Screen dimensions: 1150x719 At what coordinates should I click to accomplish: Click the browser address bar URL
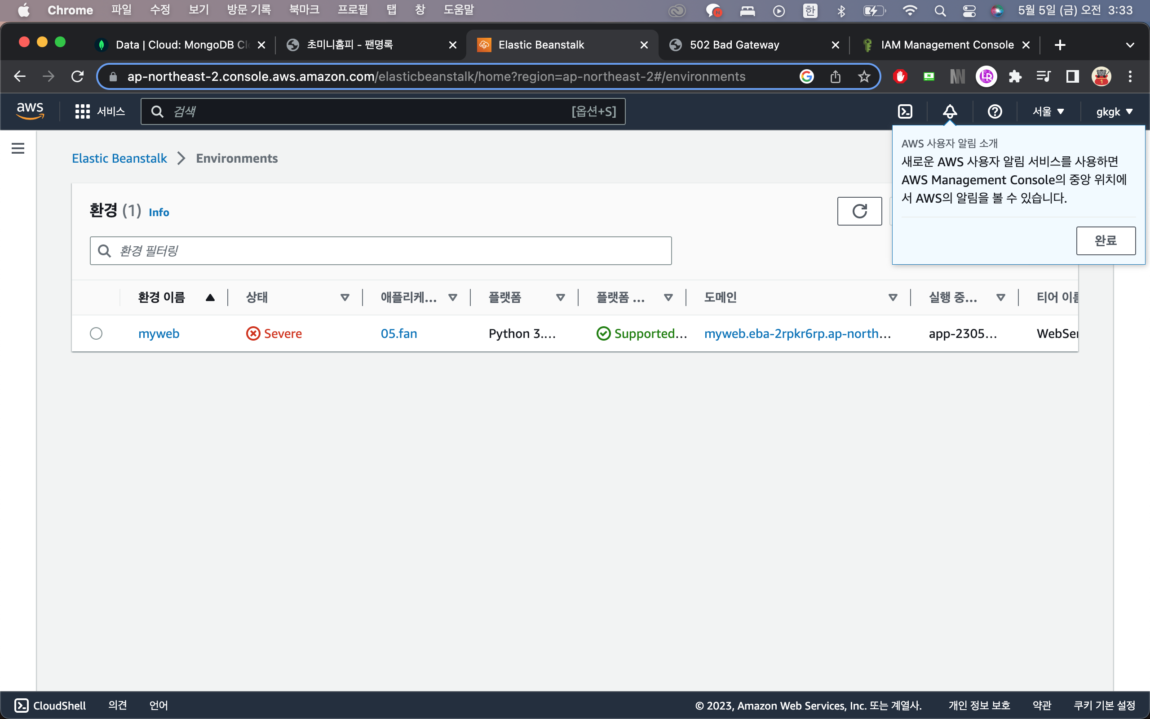point(436,76)
